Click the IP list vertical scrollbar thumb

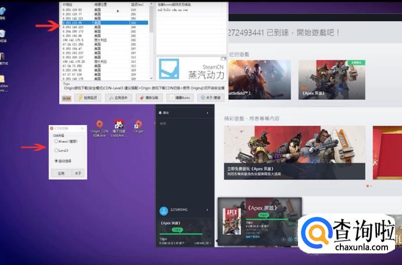pyautogui.click(x=151, y=19)
